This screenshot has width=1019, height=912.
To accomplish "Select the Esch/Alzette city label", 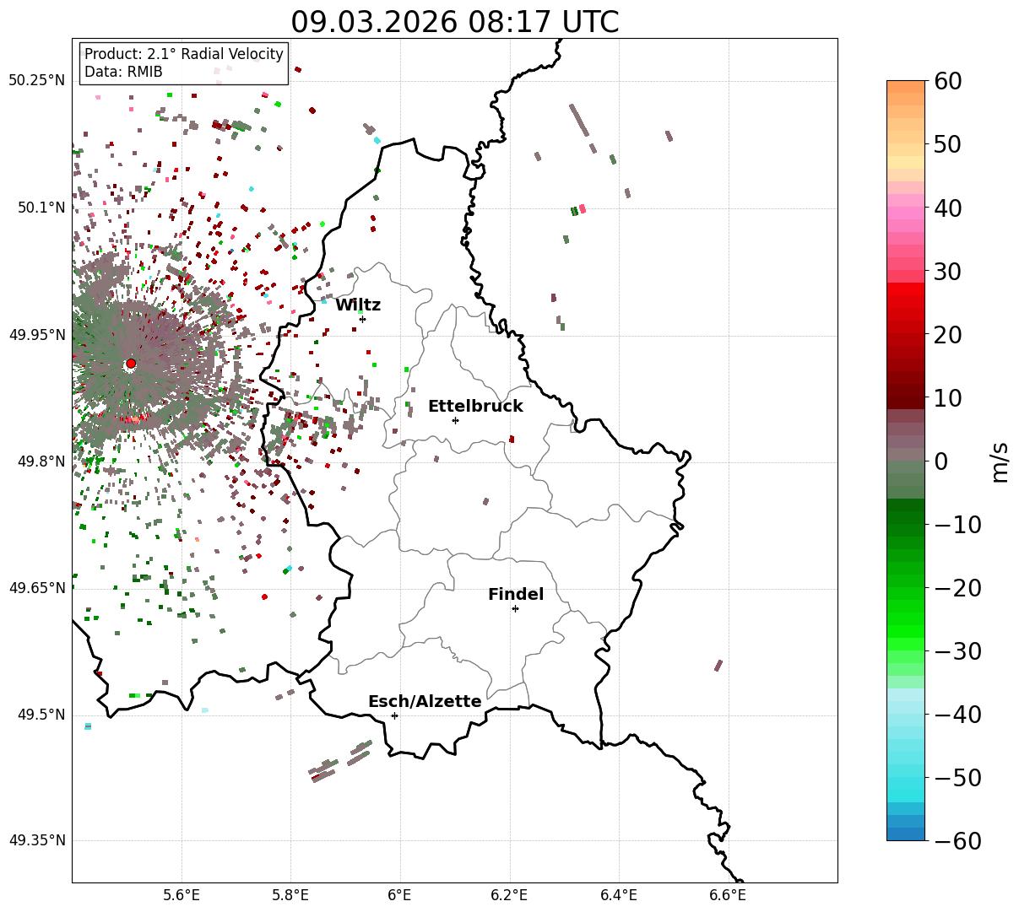I will tap(425, 701).
